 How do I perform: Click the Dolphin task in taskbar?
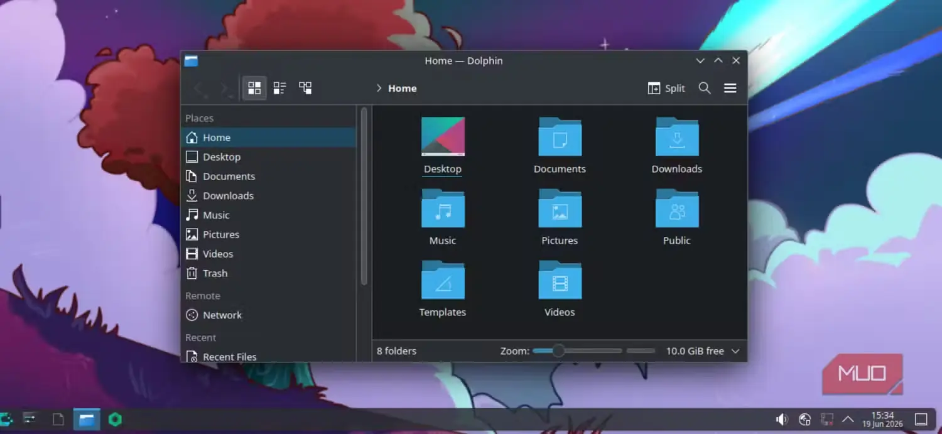[x=87, y=420]
